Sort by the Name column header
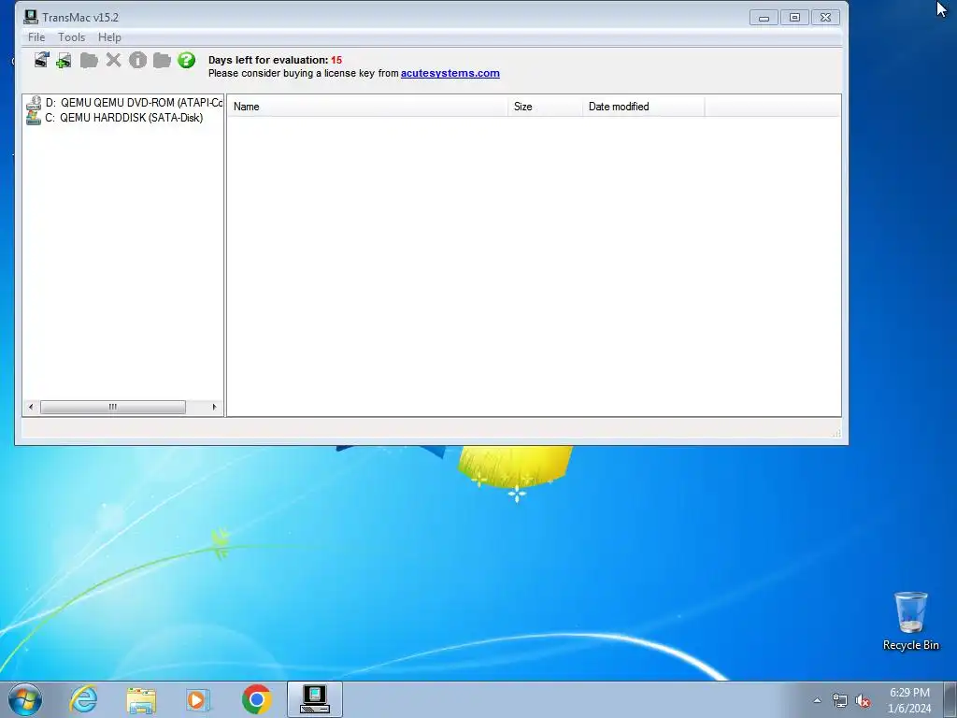 (x=368, y=107)
